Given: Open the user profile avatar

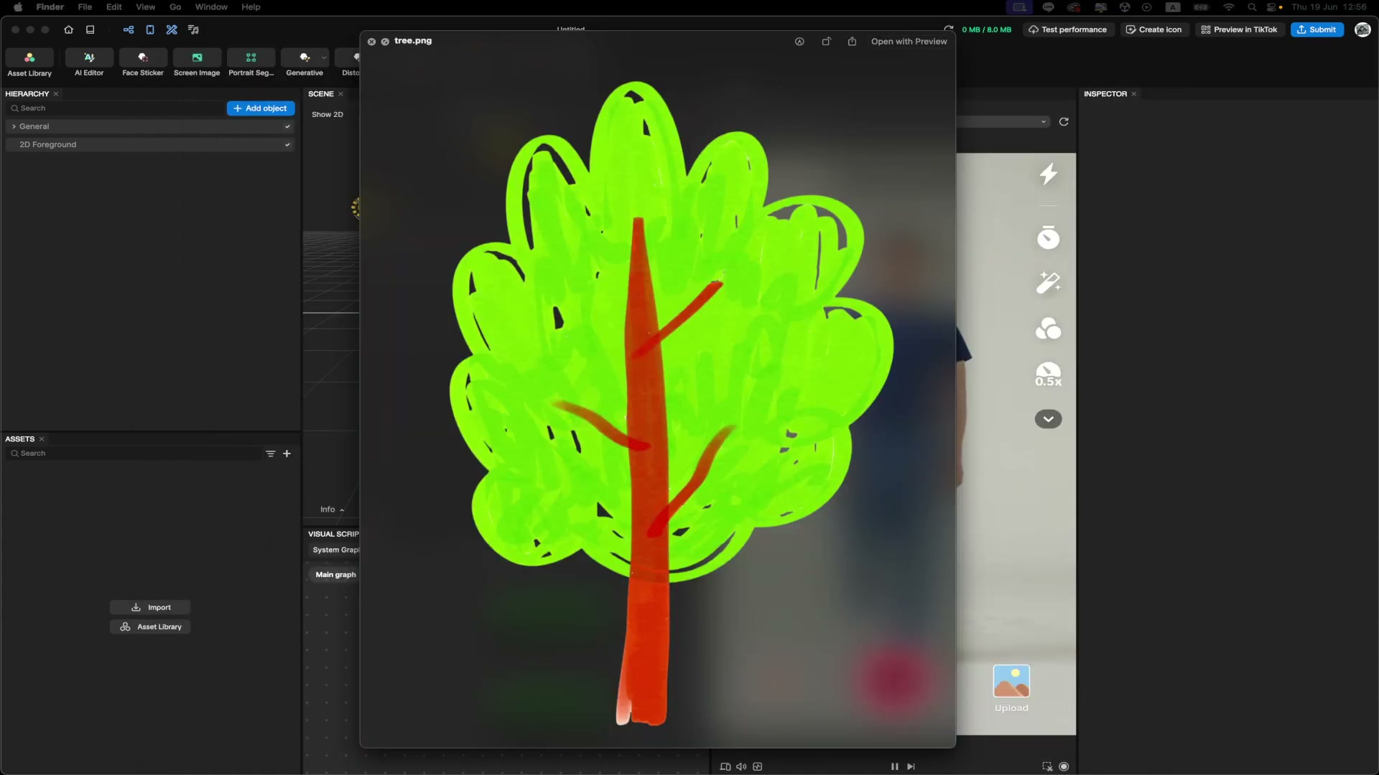Looking at the screenshot, I should (x=1362, y=29).
